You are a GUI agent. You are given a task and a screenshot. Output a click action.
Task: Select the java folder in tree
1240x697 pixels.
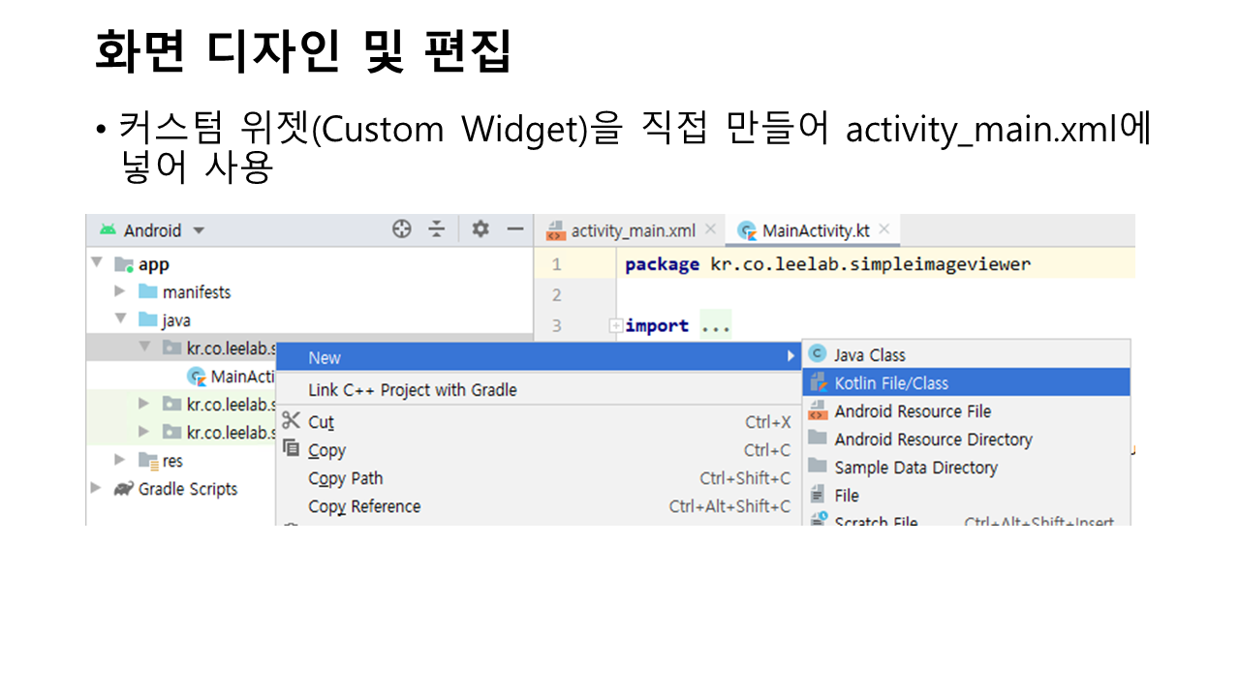175,319
